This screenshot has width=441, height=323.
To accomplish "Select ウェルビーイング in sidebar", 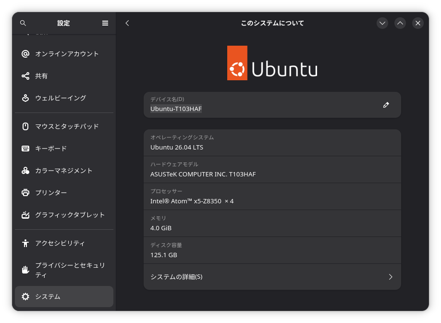I will tap(64, 98).
